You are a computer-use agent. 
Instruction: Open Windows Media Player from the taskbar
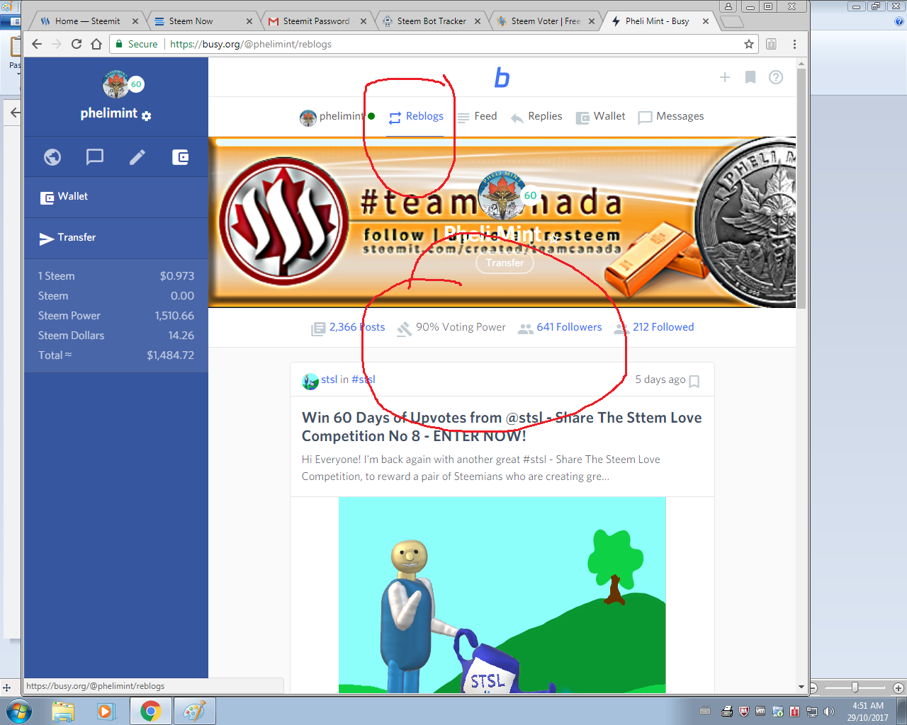click(x=106, y=711)
